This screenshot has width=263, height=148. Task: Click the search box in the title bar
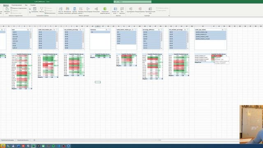point(132,2)
